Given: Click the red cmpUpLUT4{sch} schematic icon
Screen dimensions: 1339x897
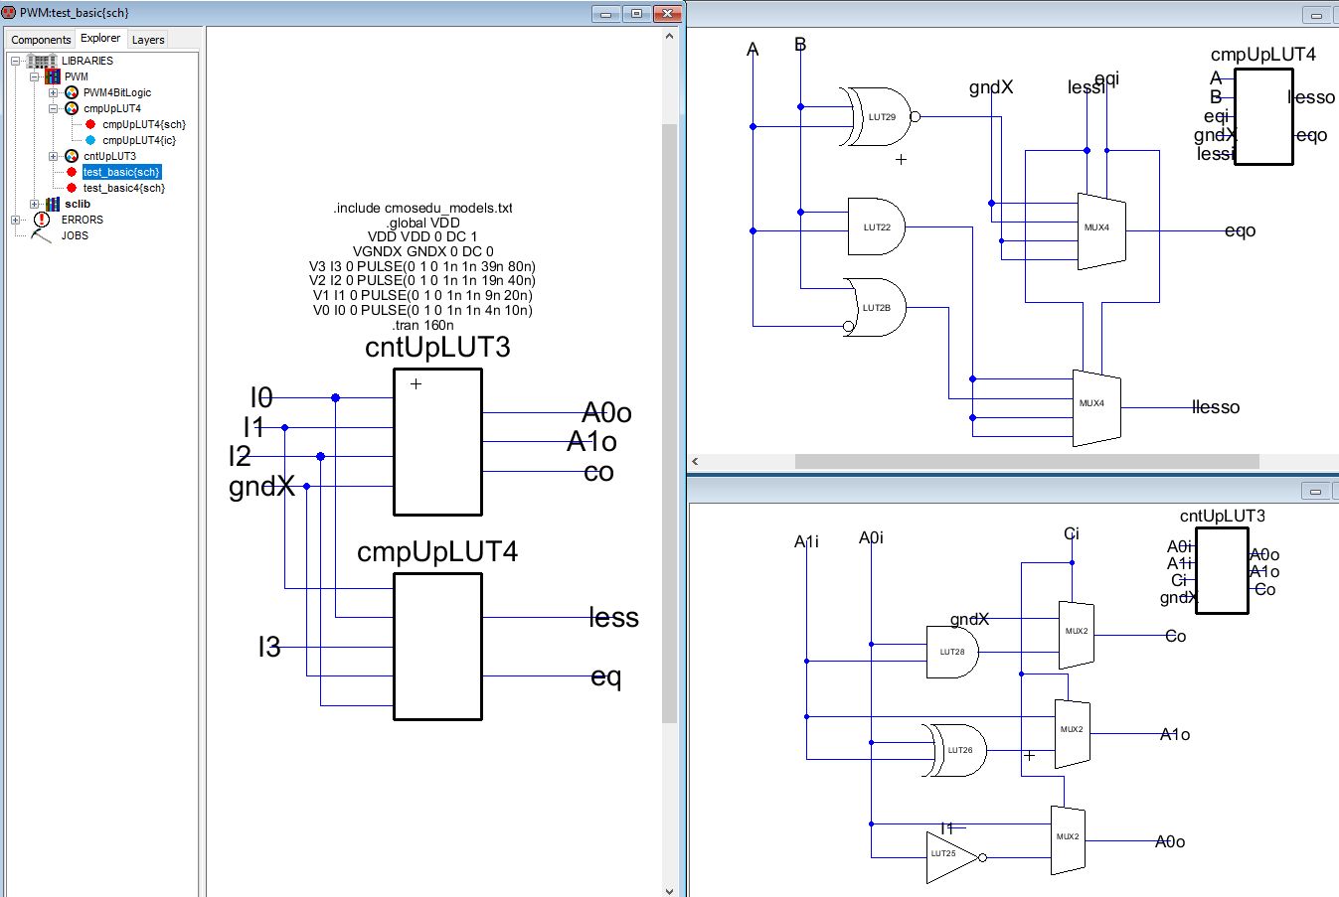Looking at the screenshot, I should pos(90,124).
